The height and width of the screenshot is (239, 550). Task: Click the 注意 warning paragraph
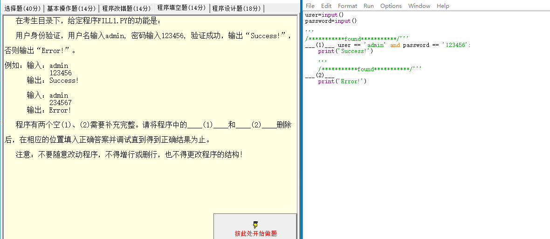pyautogui.click(x=129, y=154)
